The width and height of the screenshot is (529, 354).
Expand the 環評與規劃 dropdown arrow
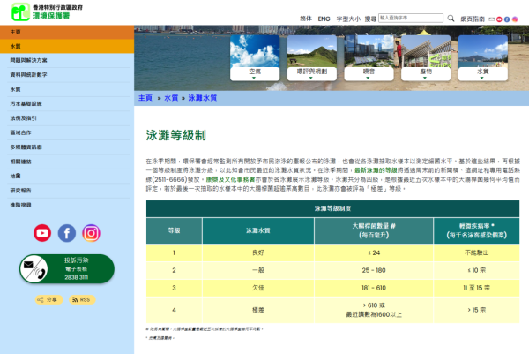310,78
